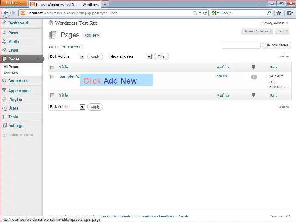The width and height of the screenshot is (296, 222).
Task: Open the bookmarks toolbar button at right
Action: (290, 13)
